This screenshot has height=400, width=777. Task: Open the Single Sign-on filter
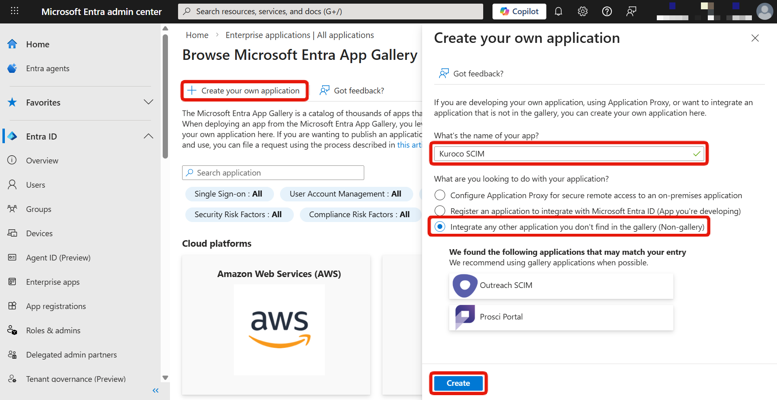click(x=229, y=194)
